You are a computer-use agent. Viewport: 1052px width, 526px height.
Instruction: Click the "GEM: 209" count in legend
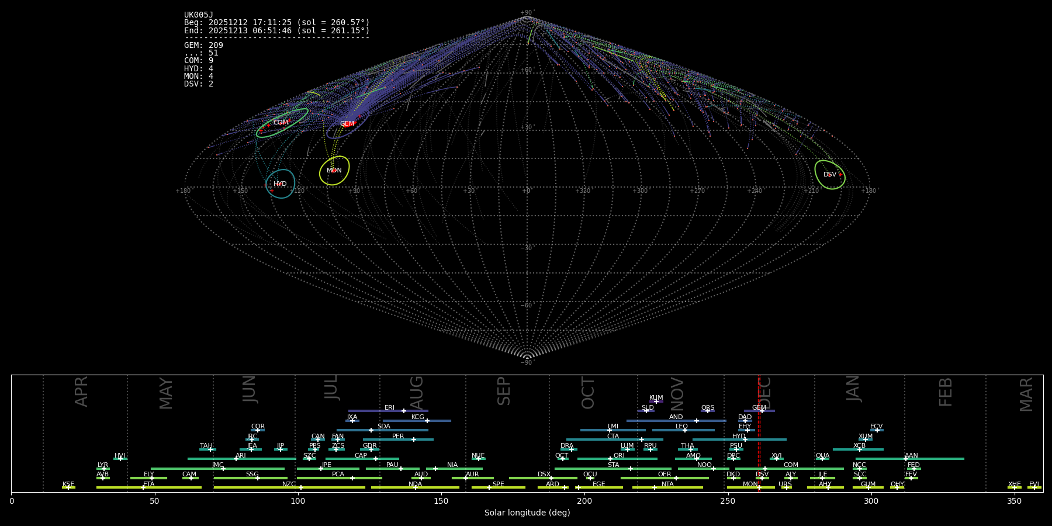pyautogui.click(x=203, y=46)
